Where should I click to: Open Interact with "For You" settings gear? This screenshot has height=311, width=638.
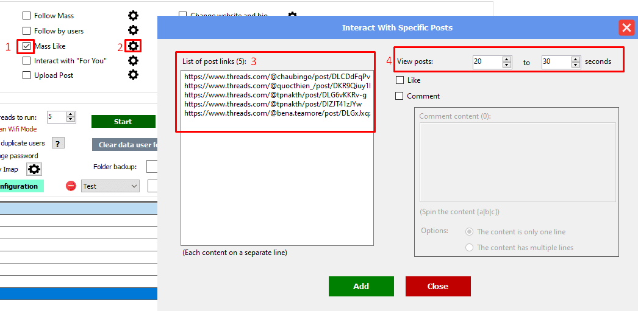click(x=133, y=61)
